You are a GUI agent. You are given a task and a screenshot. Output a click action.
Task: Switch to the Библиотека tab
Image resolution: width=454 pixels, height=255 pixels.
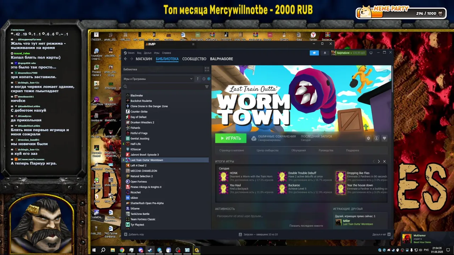(x=167, y=59)
